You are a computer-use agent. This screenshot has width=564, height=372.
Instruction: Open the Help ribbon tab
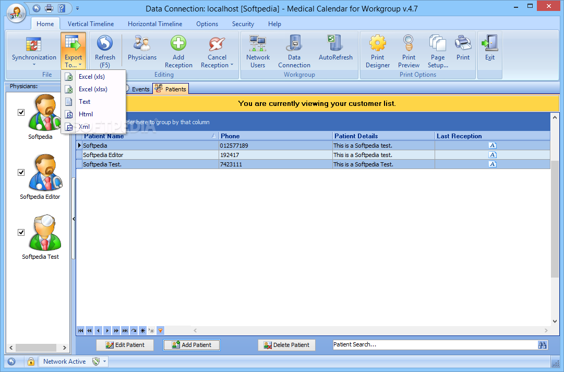274,24
